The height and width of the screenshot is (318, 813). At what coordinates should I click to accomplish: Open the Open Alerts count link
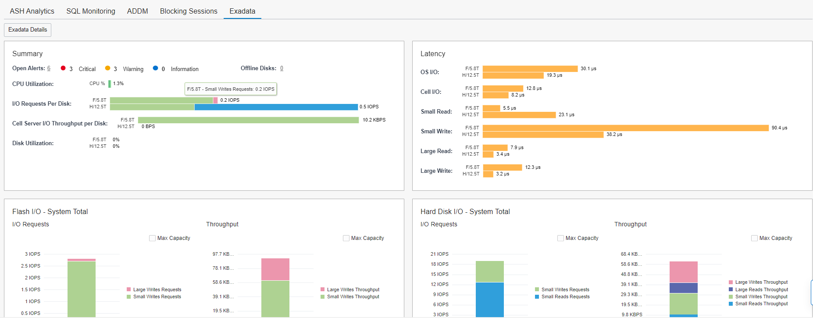(x=49, y=68)
